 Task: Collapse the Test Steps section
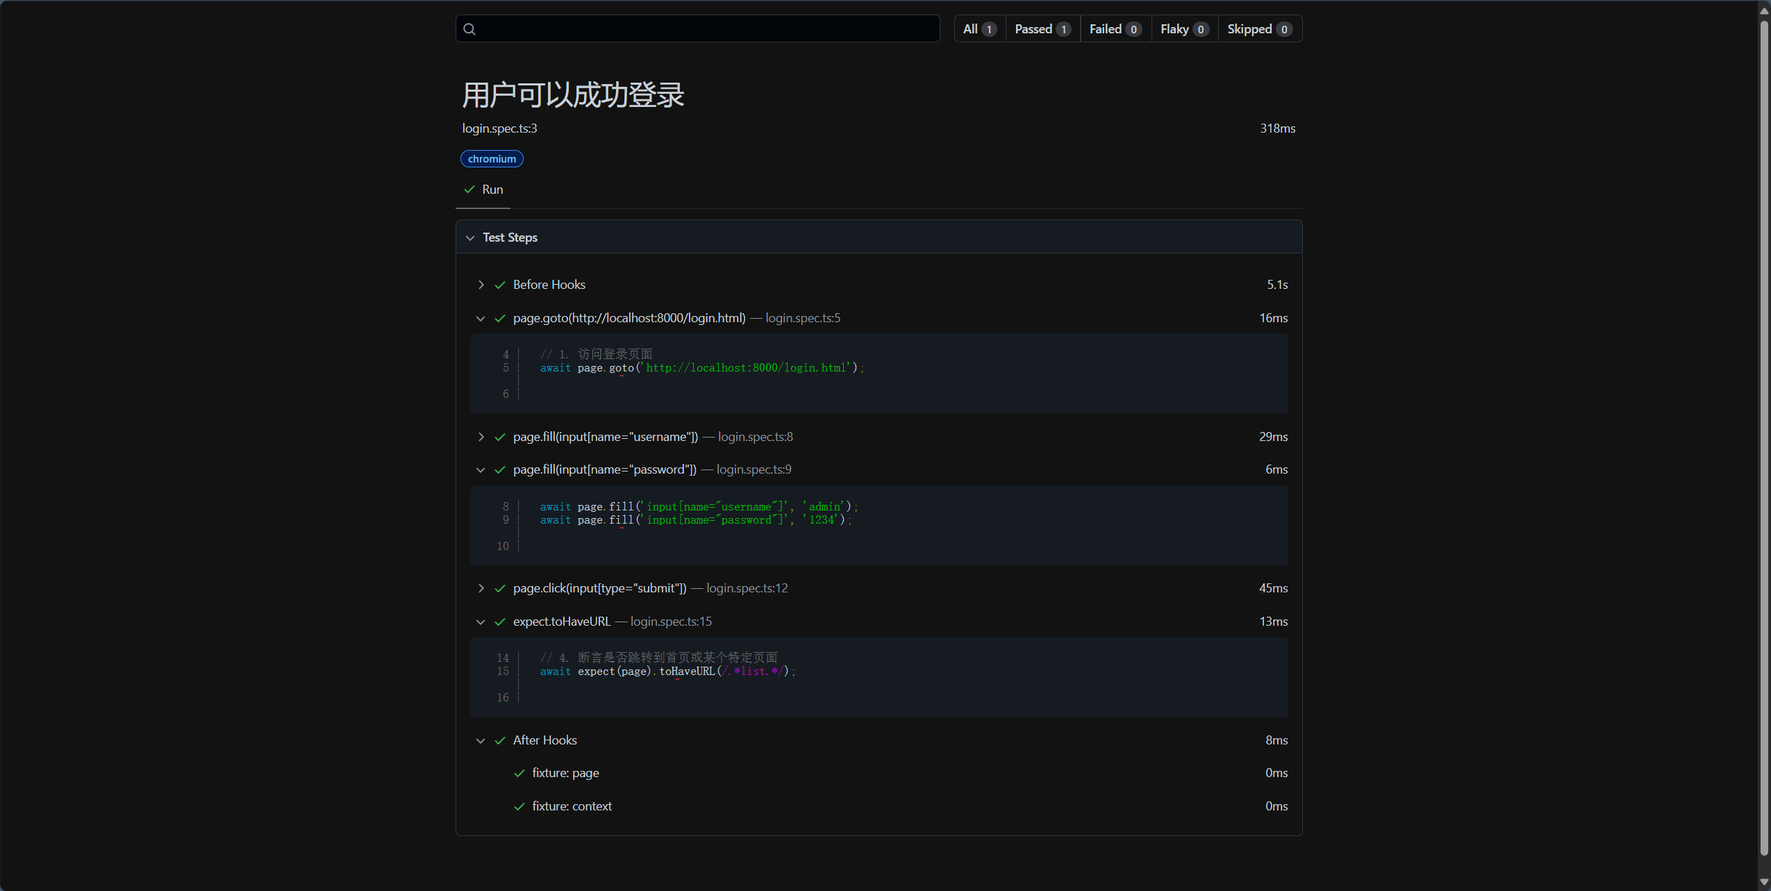(x=470, y=238)
